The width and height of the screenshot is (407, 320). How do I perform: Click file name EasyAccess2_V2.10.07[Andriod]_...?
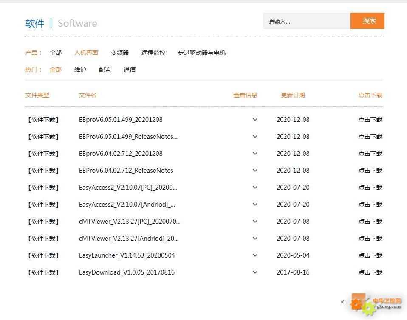click(x=127, y=204)
